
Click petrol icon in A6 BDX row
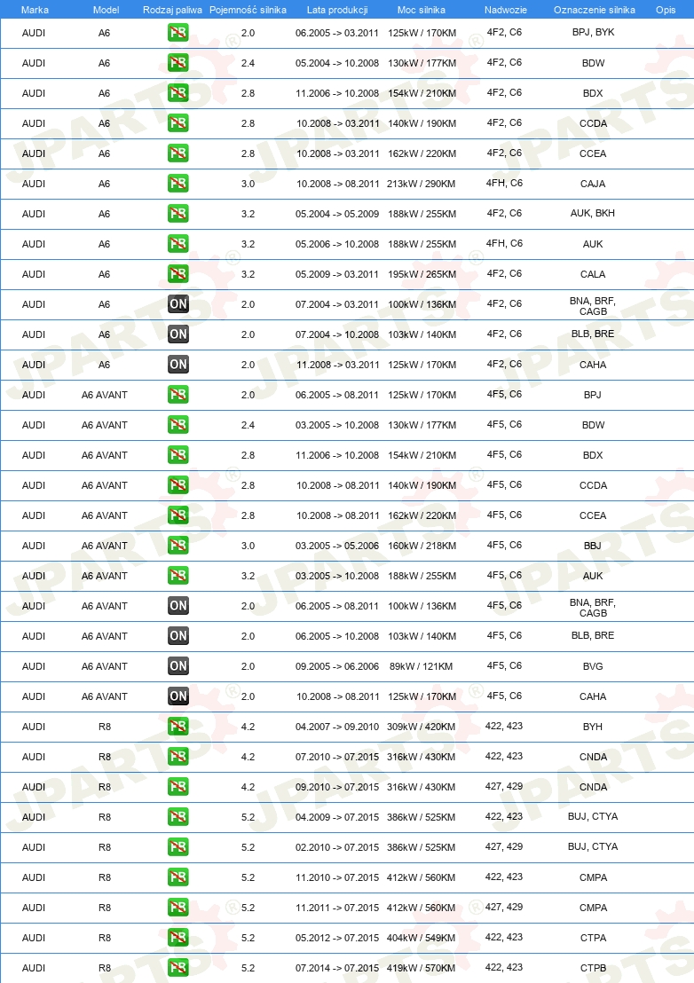pyautogui.click(x=178, y=93)
